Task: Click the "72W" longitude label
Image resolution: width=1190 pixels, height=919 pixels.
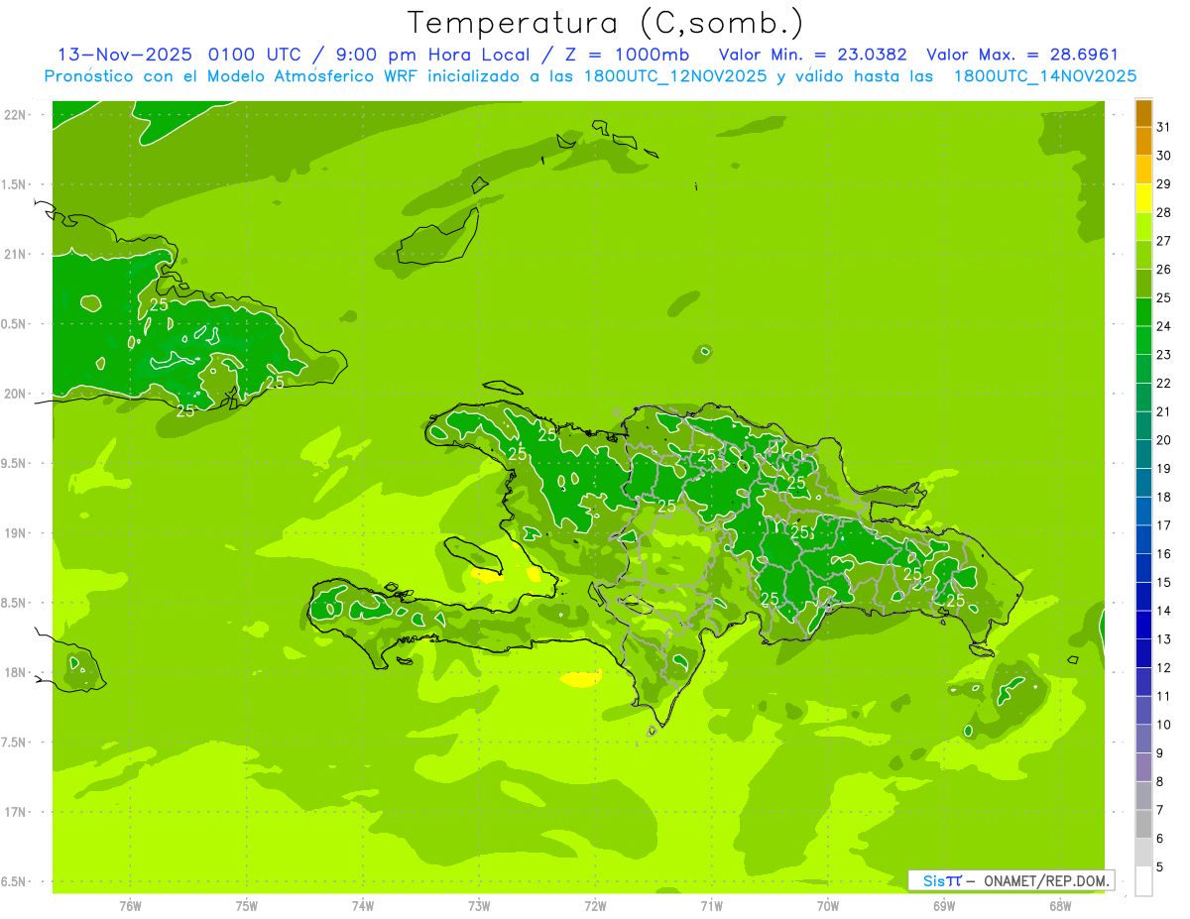Action: [595, 906]
